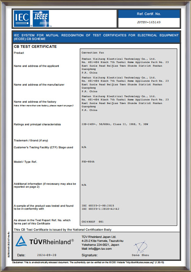191x272 pixels.
Task: Click the IECEE logo
Action: (x=41, y=18)
